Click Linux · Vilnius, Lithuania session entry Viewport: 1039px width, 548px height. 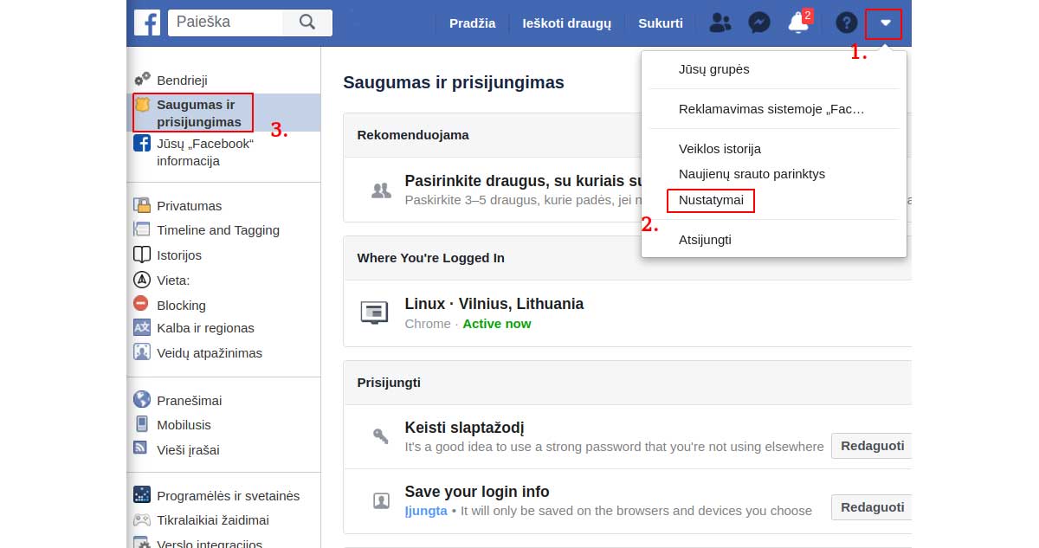494,304
